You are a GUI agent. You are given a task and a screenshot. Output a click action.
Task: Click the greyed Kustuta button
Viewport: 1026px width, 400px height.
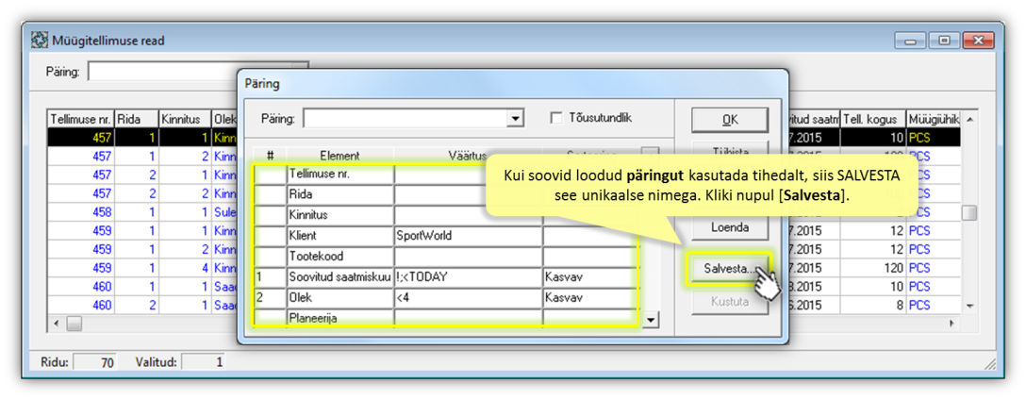pos(730,303)
